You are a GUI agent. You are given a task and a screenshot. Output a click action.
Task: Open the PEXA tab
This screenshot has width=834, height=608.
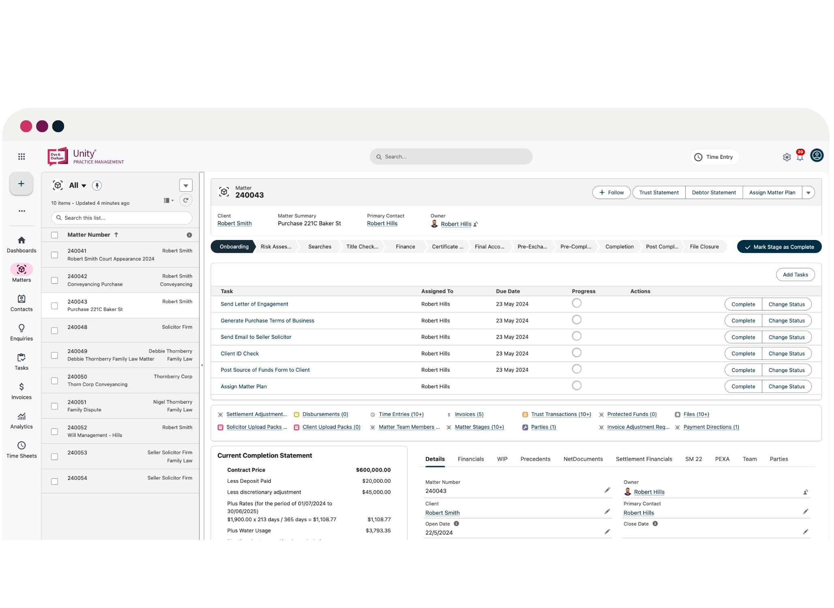722,459
